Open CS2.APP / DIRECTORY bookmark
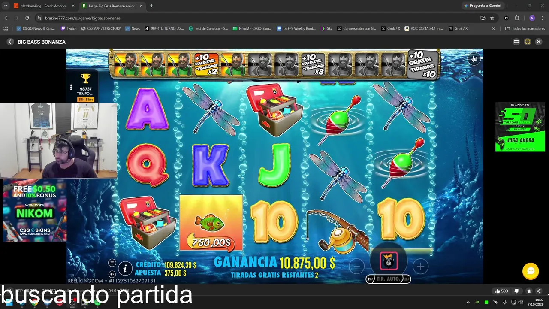Viewport: 549px width, 309px height. pos(101,28)
